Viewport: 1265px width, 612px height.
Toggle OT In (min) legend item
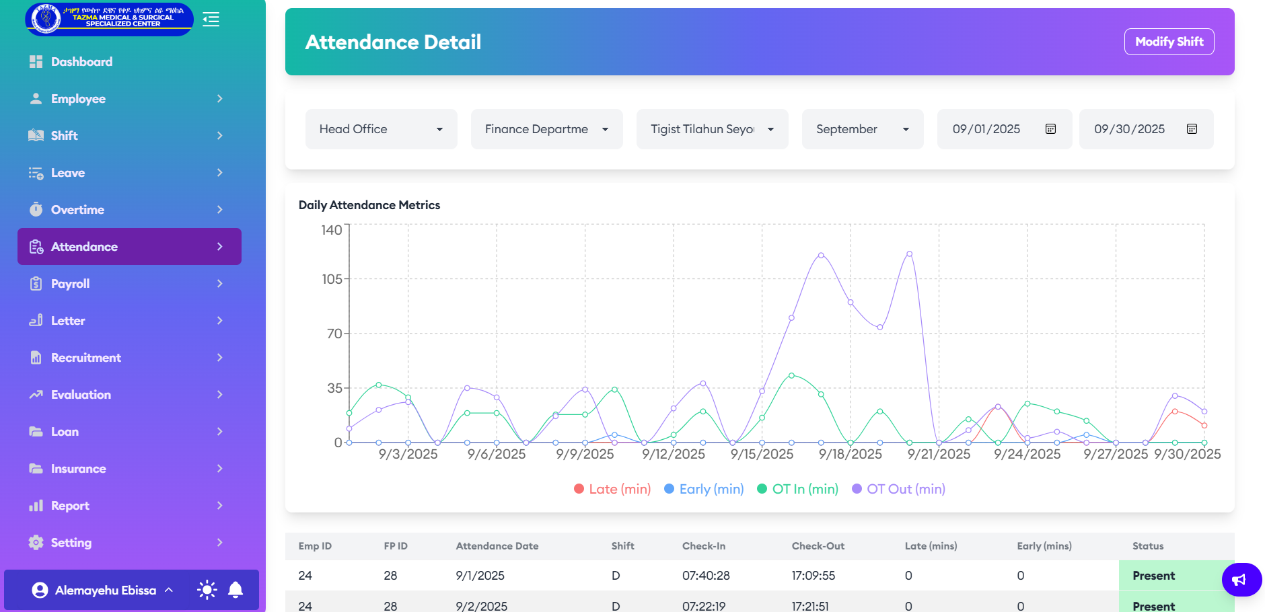[x=798, y=489]
